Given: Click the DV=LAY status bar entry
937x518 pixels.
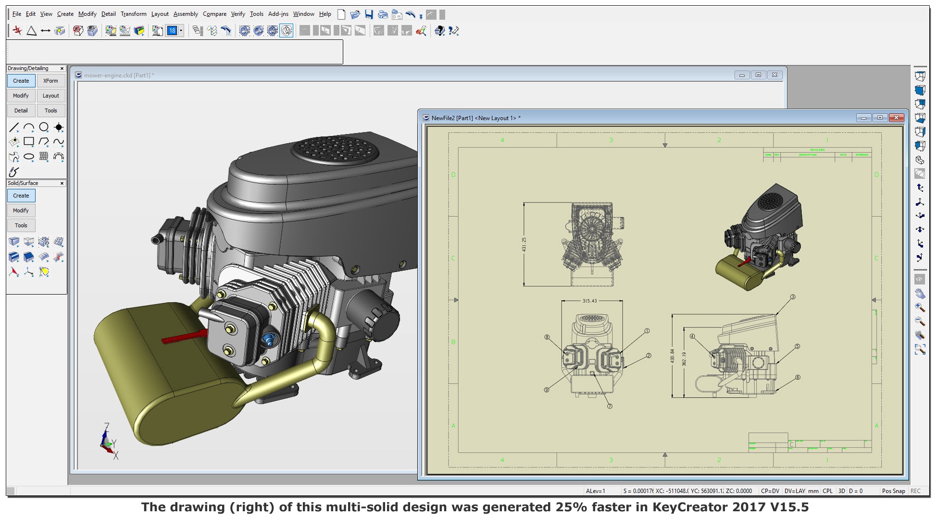Looking at the screenshot, I should tap(795, 491).
